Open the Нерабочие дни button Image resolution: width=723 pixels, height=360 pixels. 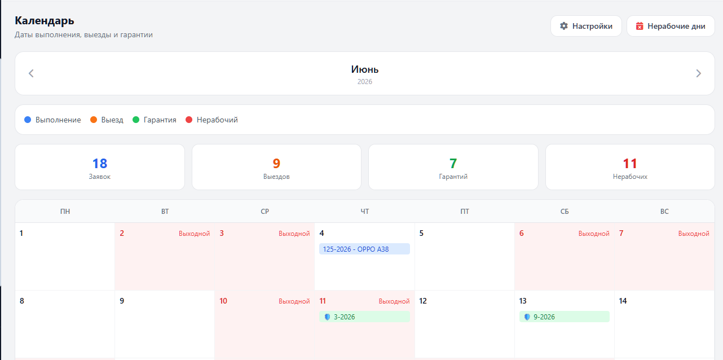(x=671, y=26)
